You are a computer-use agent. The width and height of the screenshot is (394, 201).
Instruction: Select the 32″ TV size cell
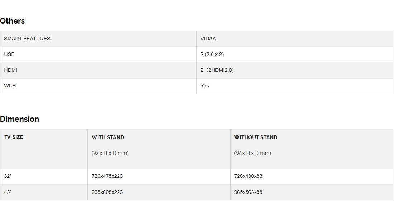(x=8, y=176)
